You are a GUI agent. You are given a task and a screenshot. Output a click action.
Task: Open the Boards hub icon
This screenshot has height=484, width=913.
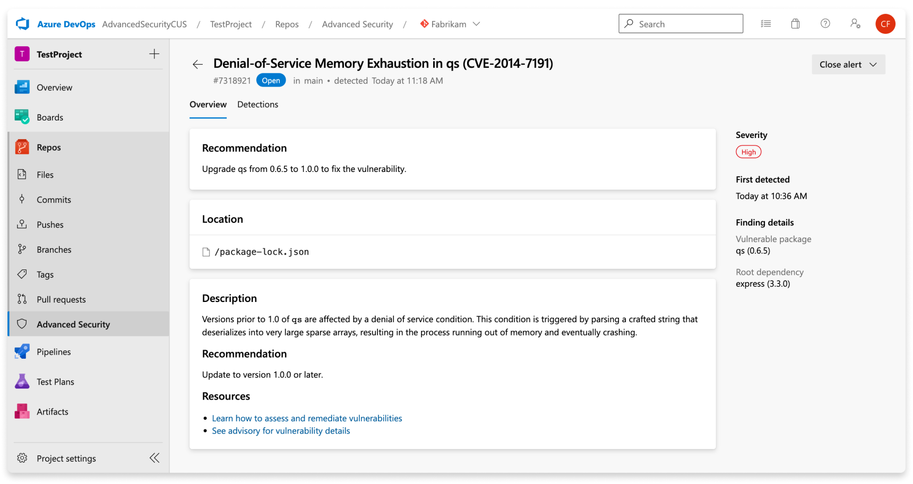click(22, 117)
